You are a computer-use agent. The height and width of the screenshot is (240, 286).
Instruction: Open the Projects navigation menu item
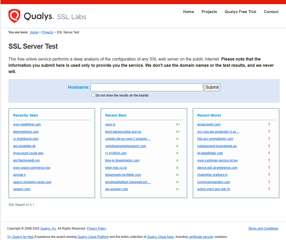pyautogui.click(x=209, y=12)
